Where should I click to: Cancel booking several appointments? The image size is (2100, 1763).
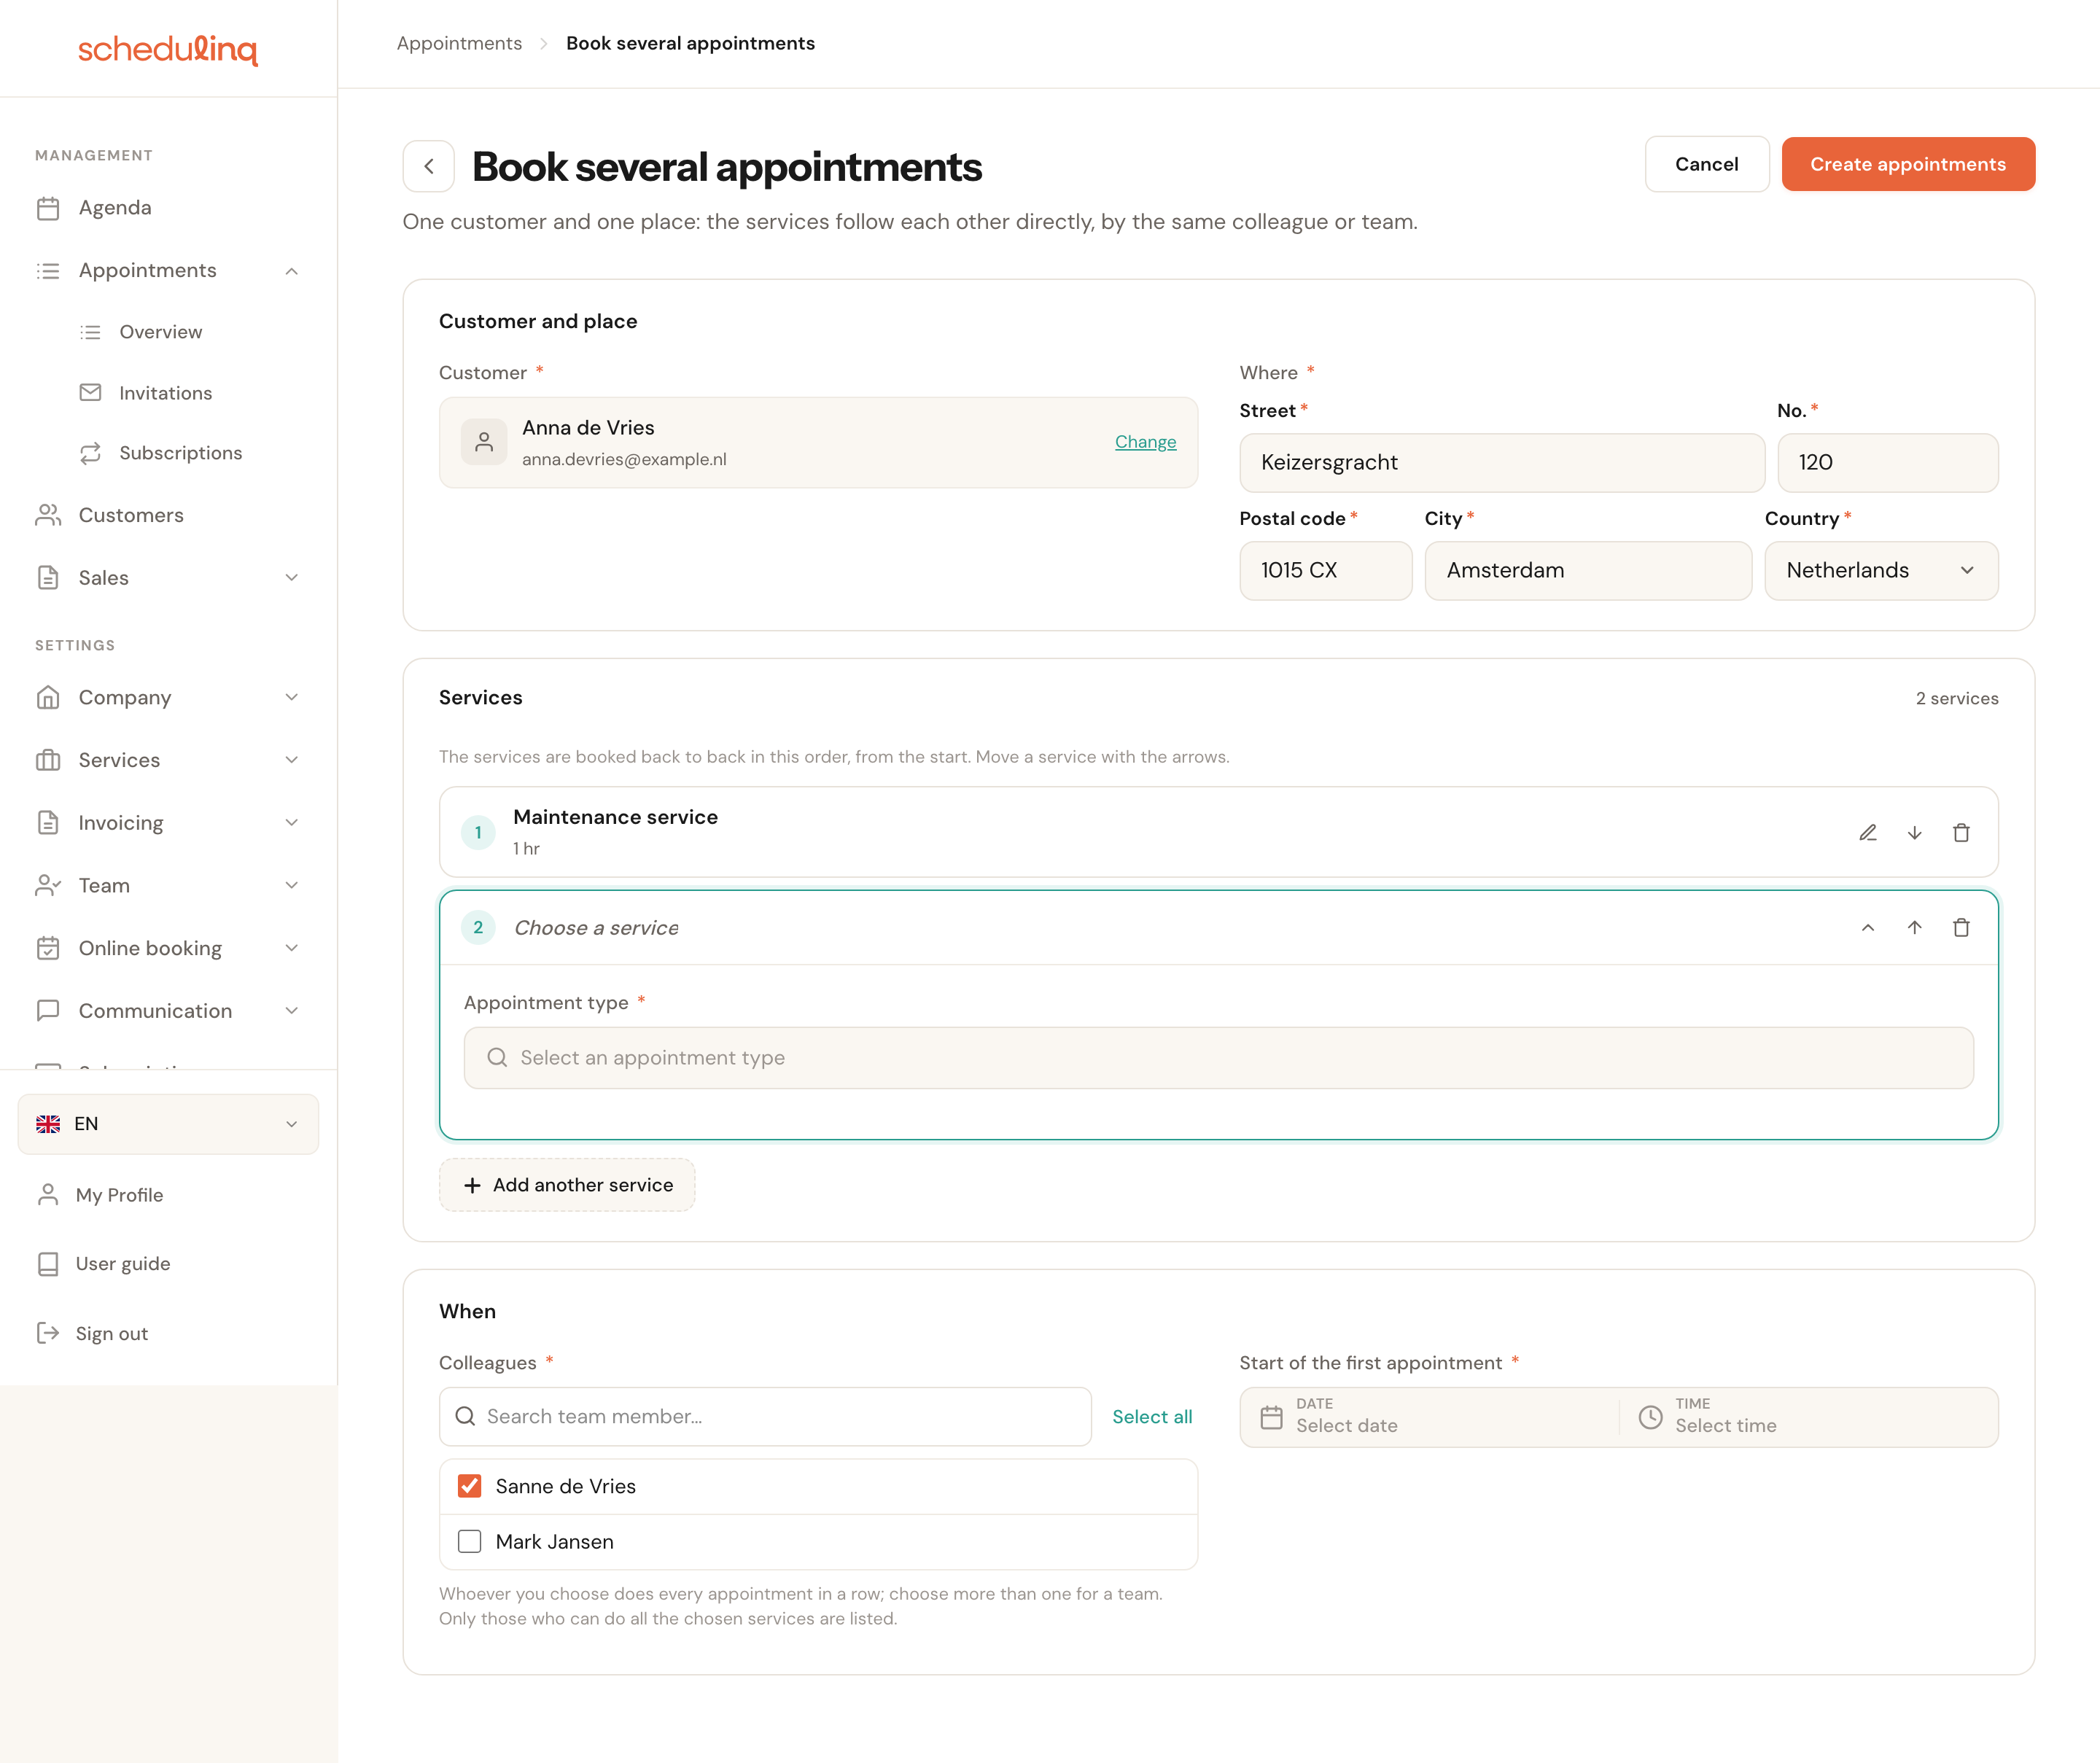click(x=1707, y=164)
